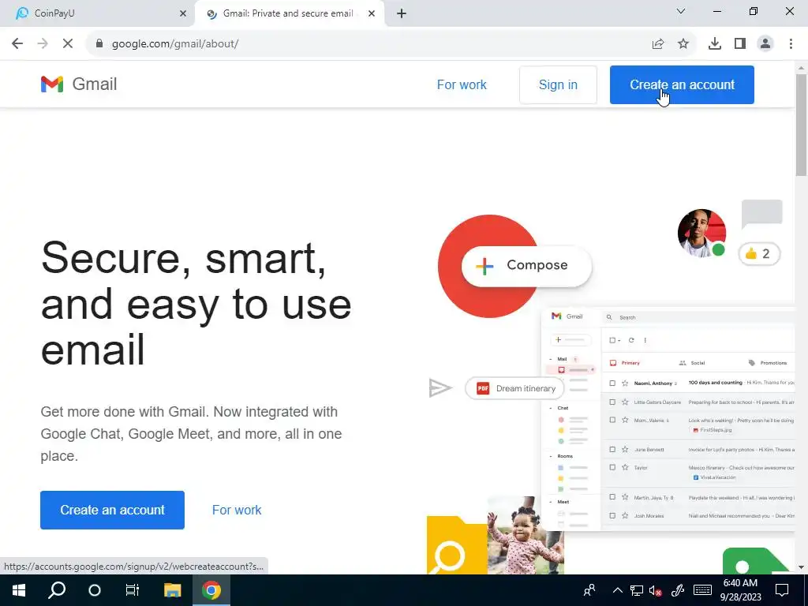Click Create an account below the description
The height and width of the screenshot is (606, 808).
tap(112, 510)
